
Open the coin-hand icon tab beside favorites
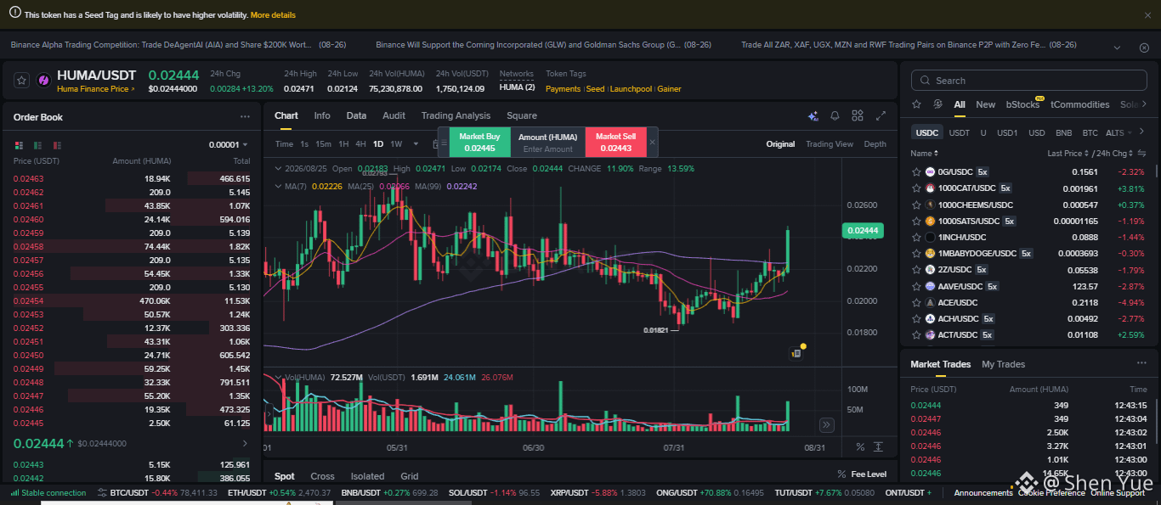938,104
